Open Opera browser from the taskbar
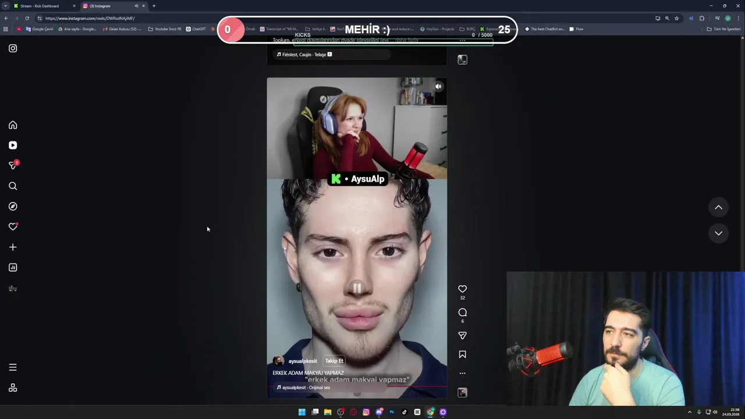 (353, 412)
